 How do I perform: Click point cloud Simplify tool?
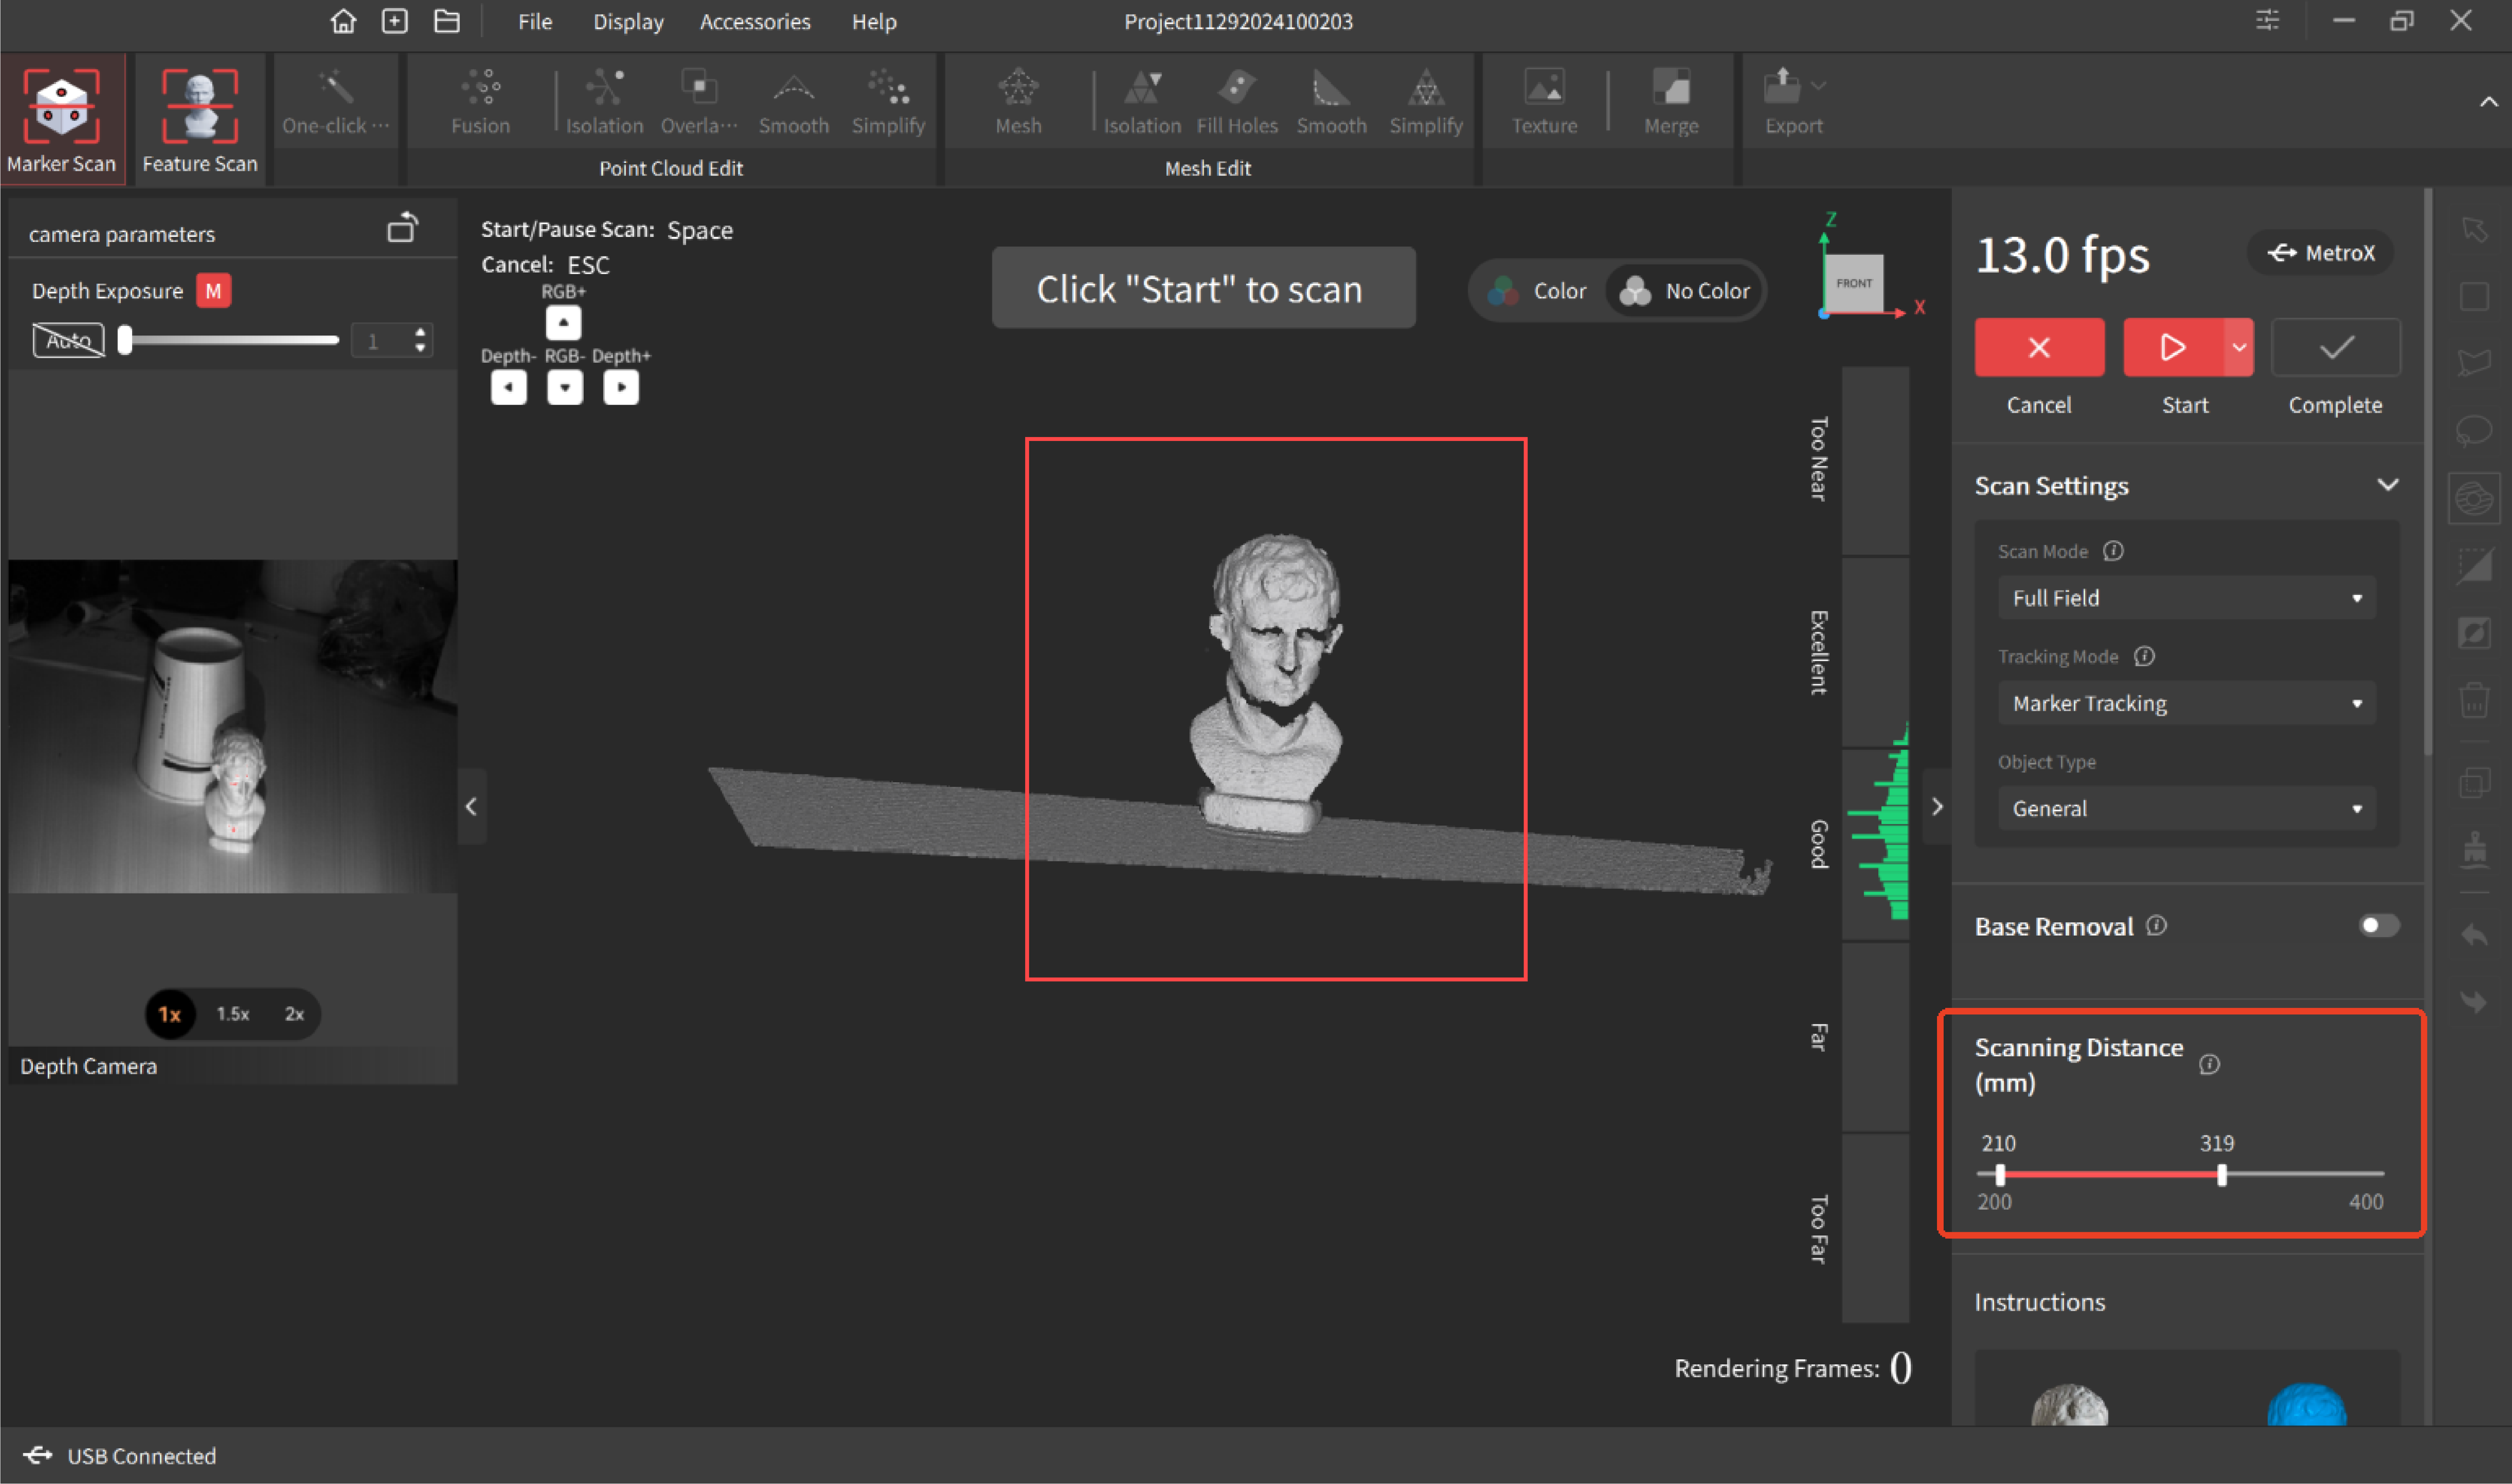[x=888, y=101]
